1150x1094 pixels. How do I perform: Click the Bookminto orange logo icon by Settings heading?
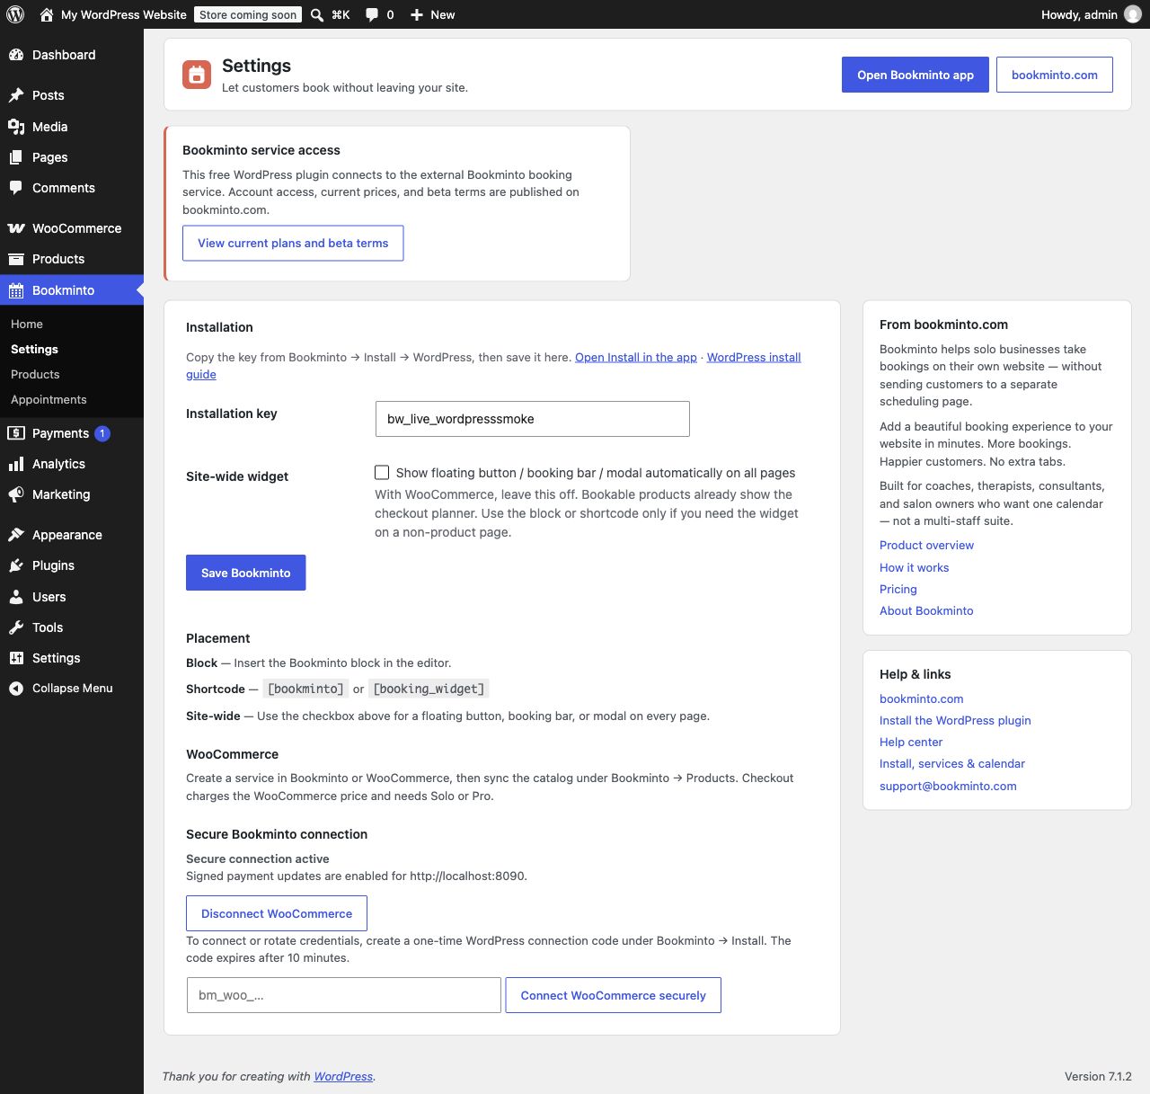coord(197,76)
